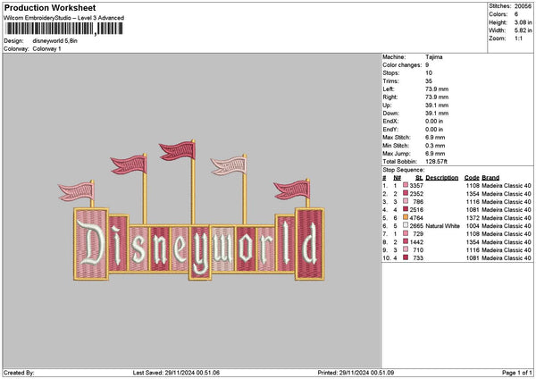The height and width of the screenshot is (379, 536).
Task: Click the orange swatch in stop row 5
Action: [x=406, y=217]
